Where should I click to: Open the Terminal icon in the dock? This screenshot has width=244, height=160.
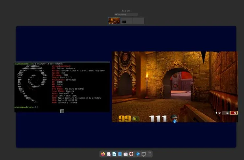coord(144,154)
